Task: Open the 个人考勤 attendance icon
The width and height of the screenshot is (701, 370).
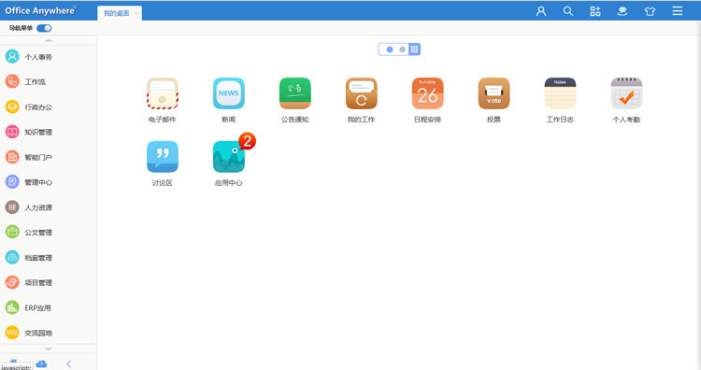Action: [x=626, y=93]
